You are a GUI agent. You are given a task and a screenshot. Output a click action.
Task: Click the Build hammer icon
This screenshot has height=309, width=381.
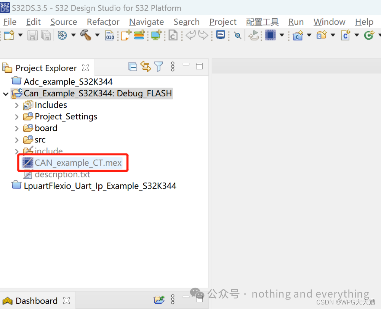click(x=85, y=35)
